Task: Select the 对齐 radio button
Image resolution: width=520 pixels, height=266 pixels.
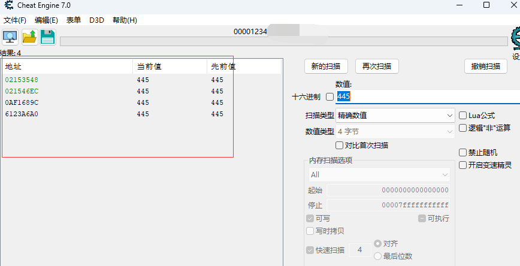Action: coord(377,243)
